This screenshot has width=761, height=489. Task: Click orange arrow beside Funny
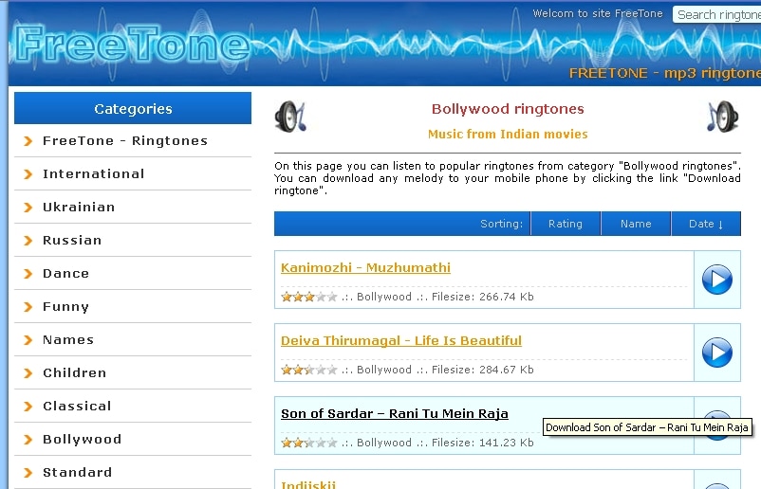tap(28, 307)
